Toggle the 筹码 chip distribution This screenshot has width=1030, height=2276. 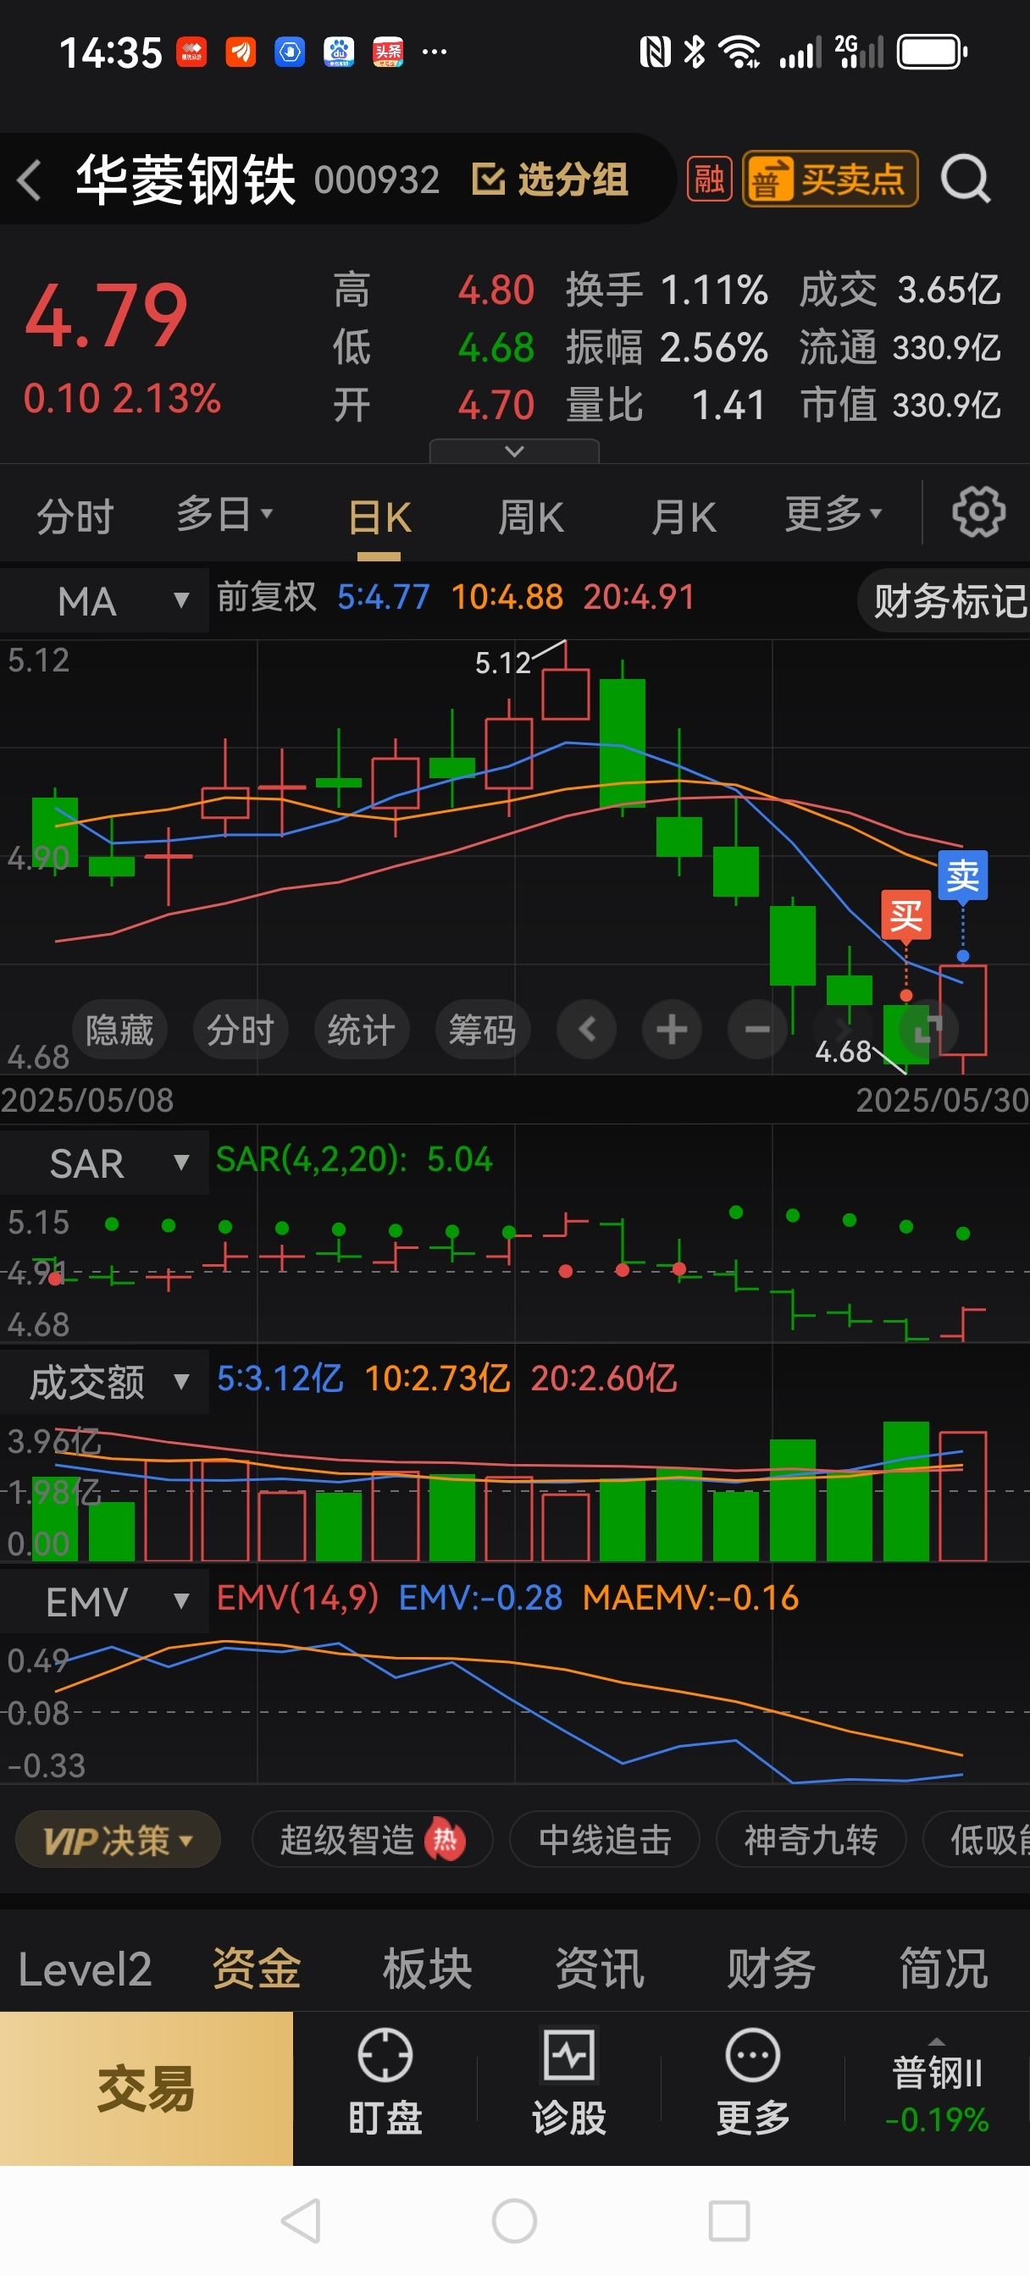[x=483, y=1030]
